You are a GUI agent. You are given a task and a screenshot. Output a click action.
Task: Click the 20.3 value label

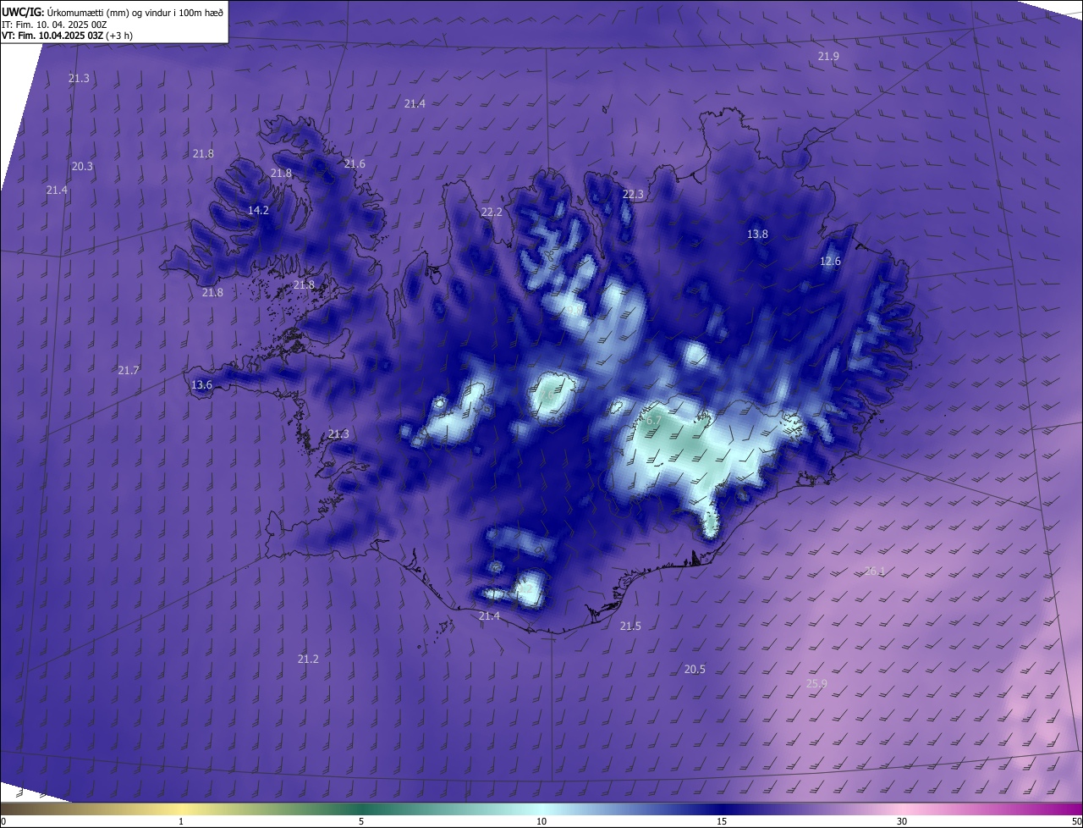pos(82,167)
